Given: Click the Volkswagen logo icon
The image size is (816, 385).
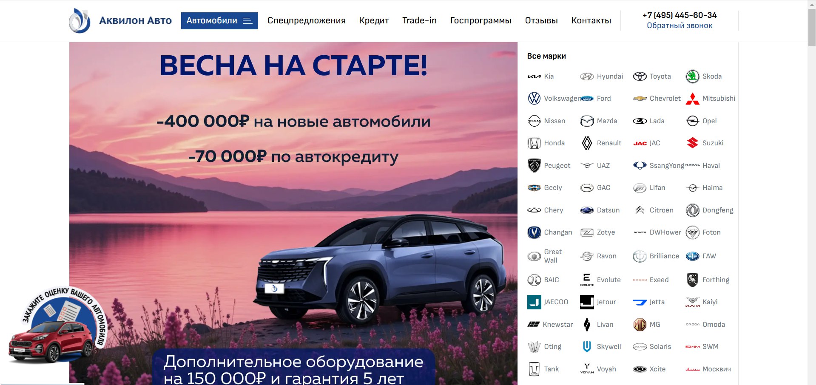Looking at the screenshot, I should [534, 99].
